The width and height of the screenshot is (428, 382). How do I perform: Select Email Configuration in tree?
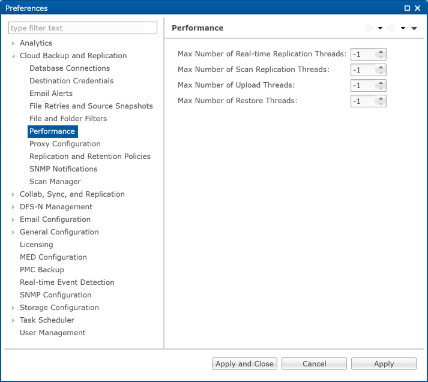pyautogui.click(x=55, y=219)
